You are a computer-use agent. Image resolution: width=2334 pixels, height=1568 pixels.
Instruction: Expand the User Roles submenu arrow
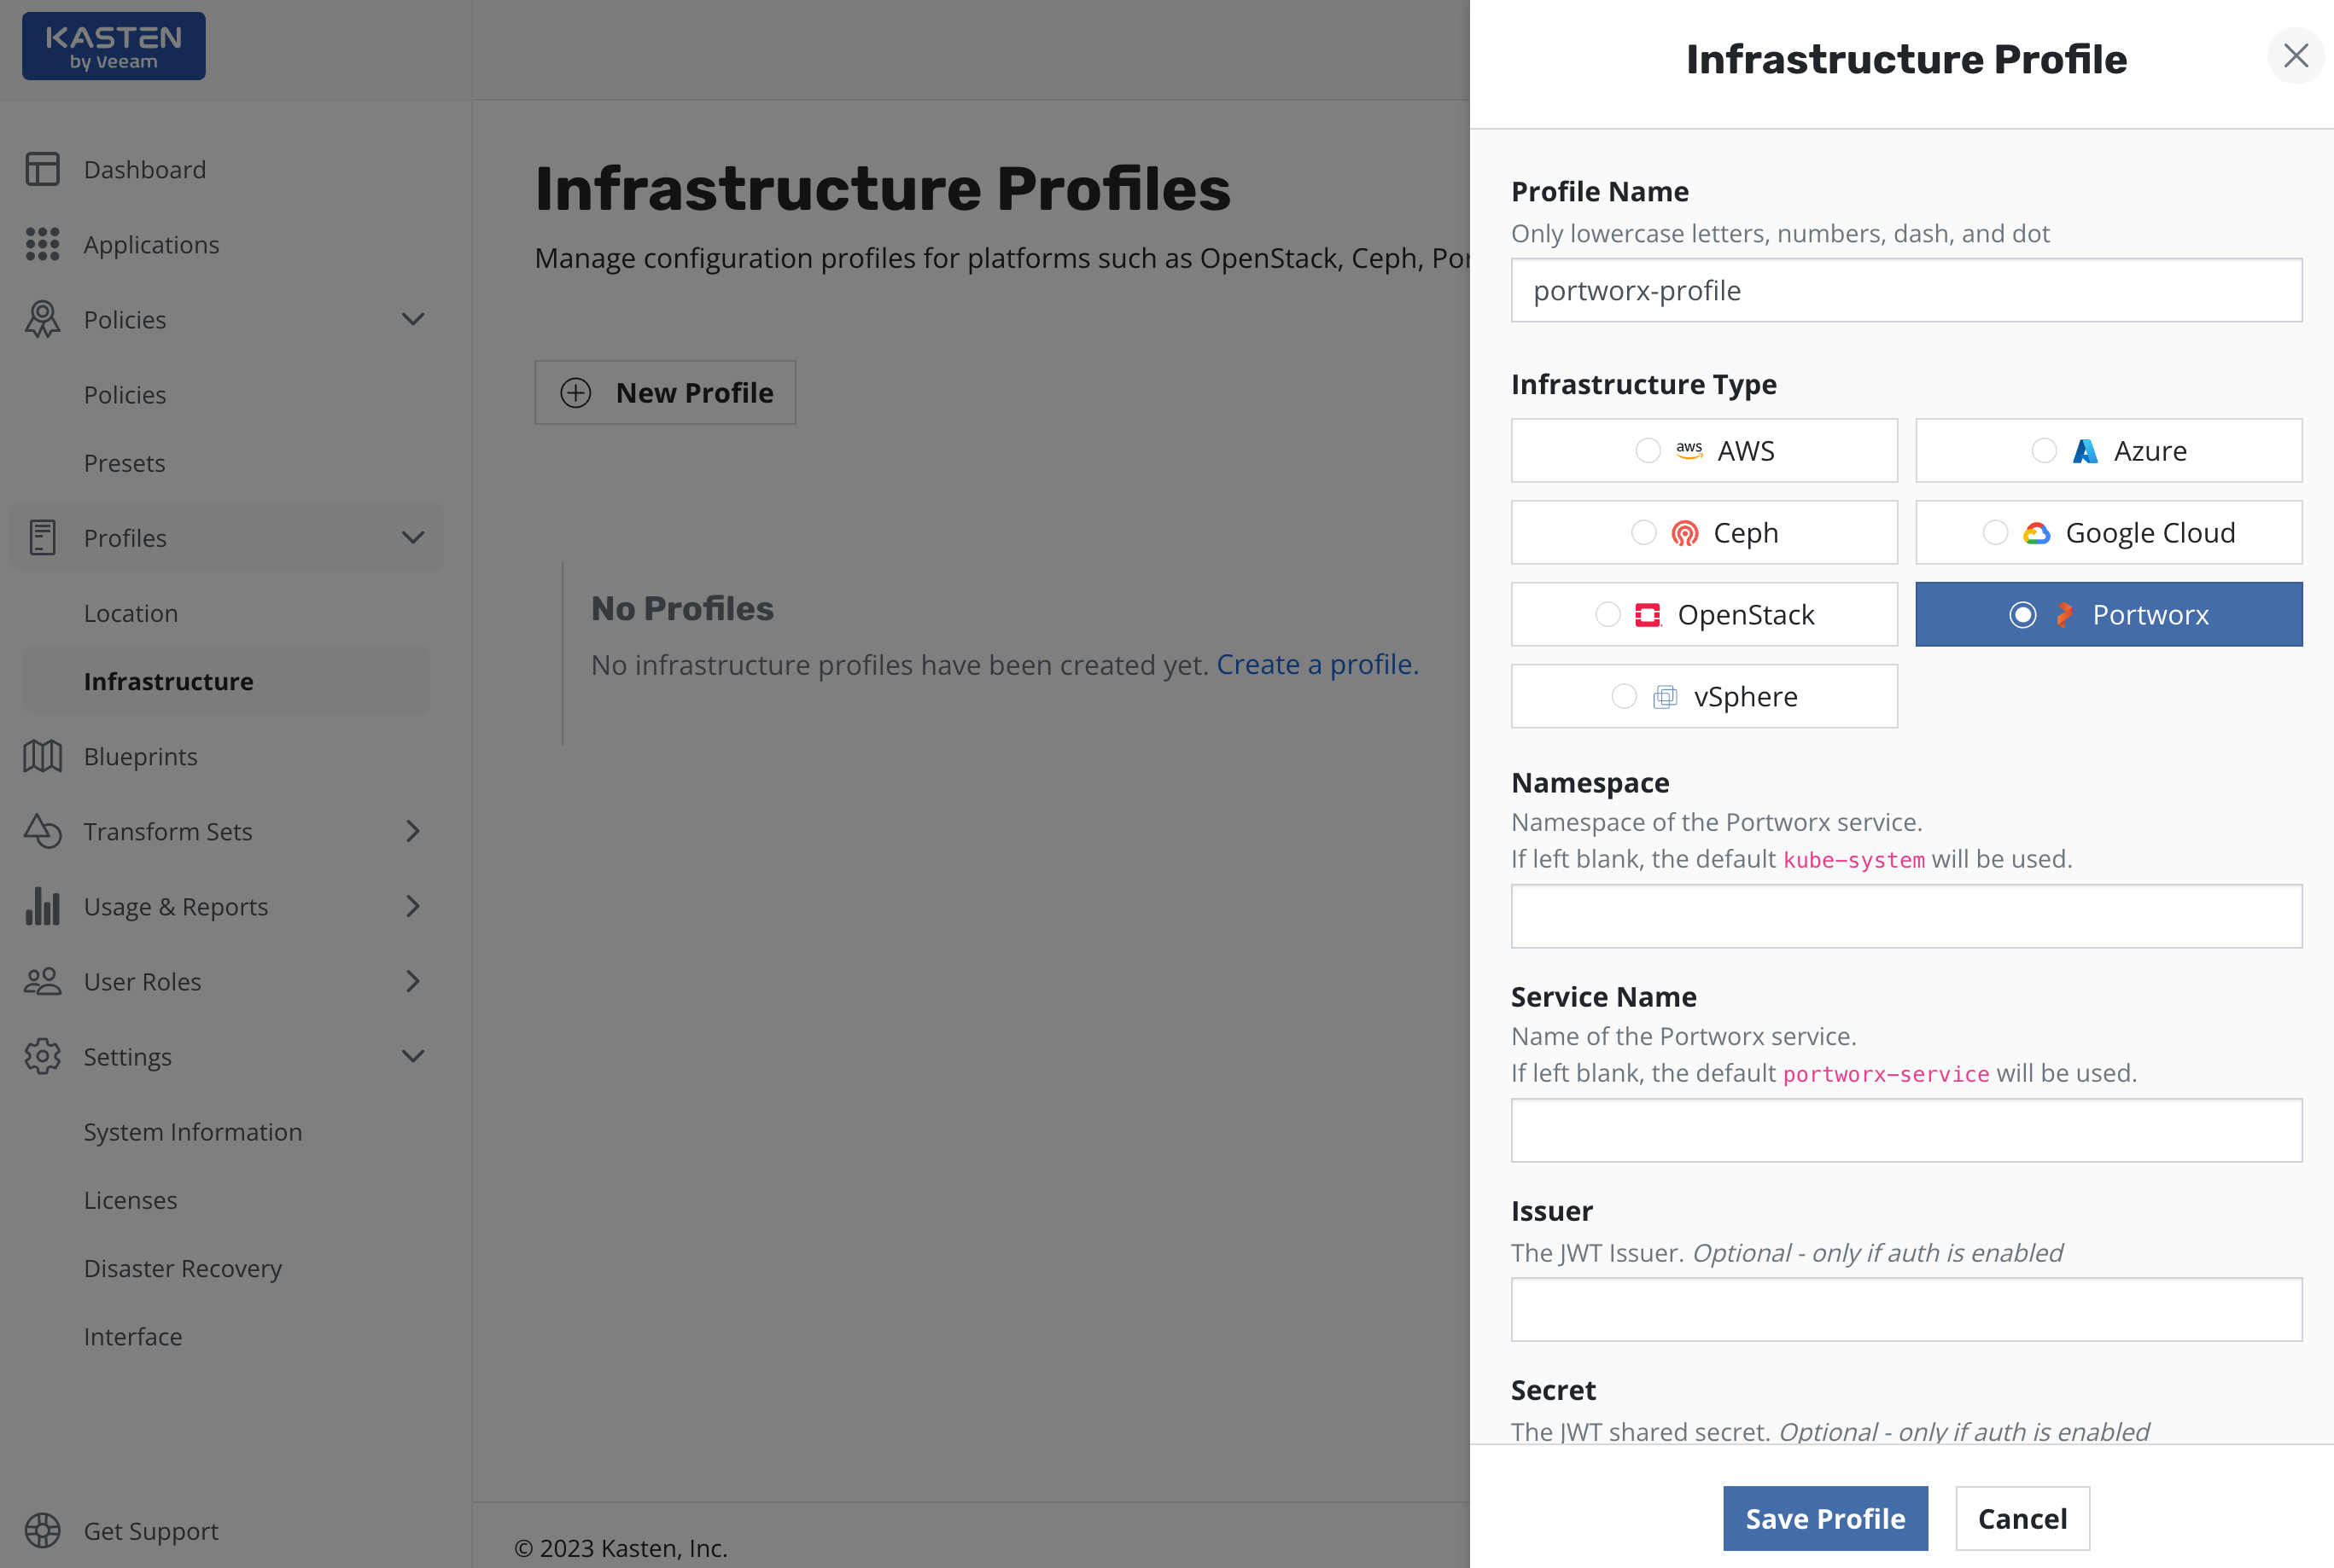point(413,982)
